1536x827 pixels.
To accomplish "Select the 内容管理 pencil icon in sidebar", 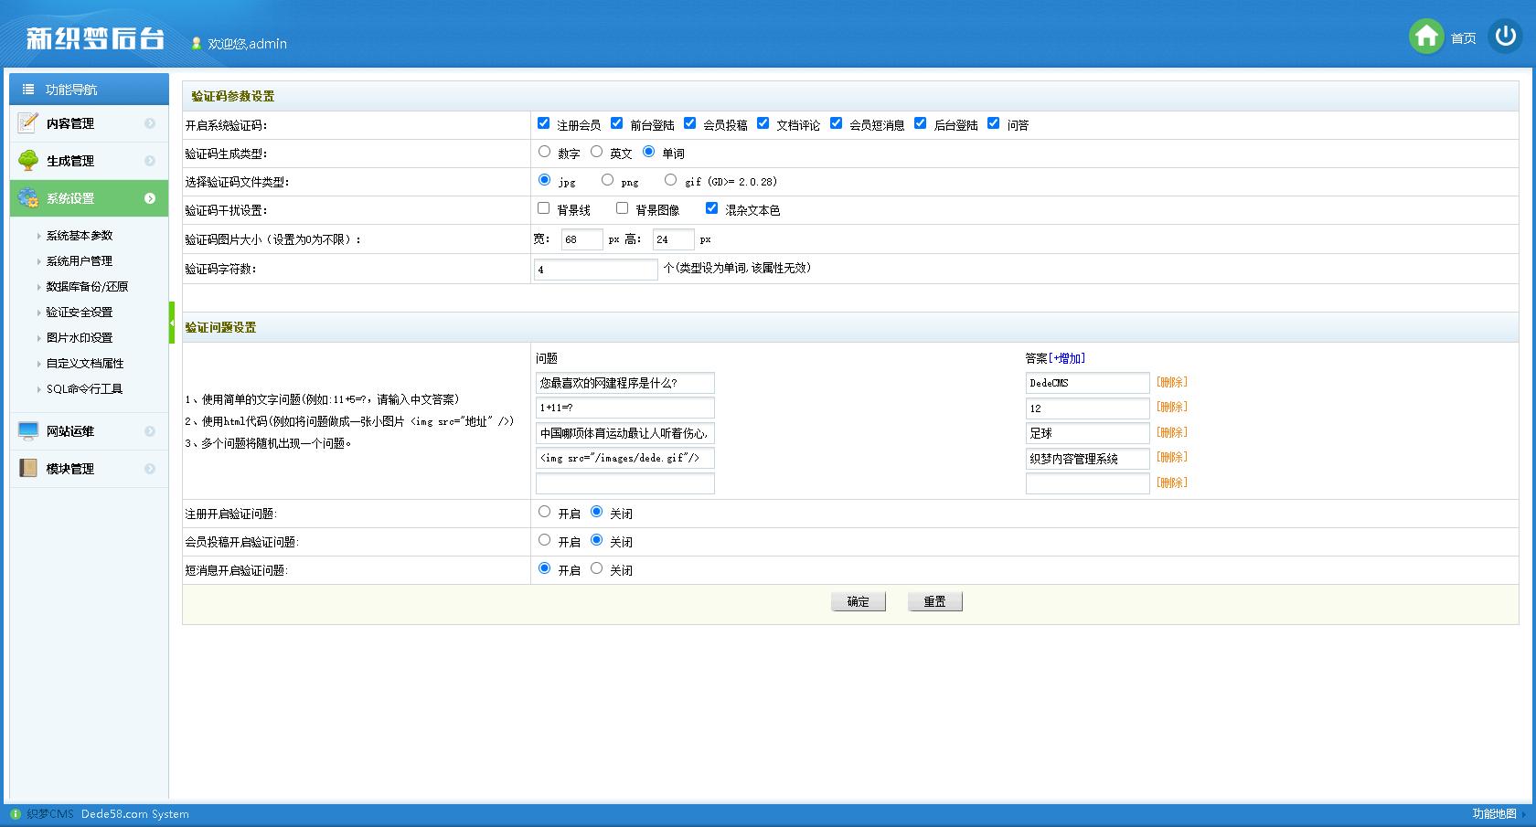I will click(x=27, y=122).
